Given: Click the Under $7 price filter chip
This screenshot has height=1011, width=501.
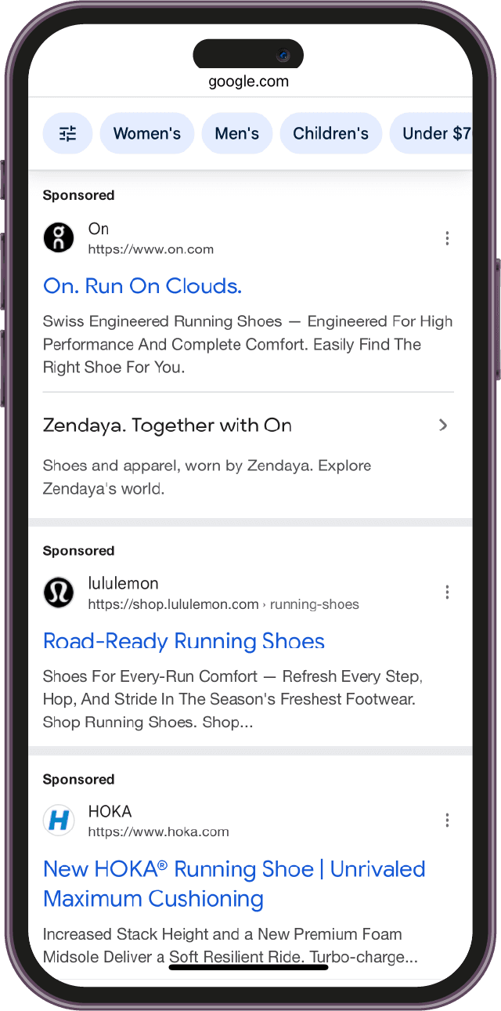Looking at the screenshot, I should (435, 133).
